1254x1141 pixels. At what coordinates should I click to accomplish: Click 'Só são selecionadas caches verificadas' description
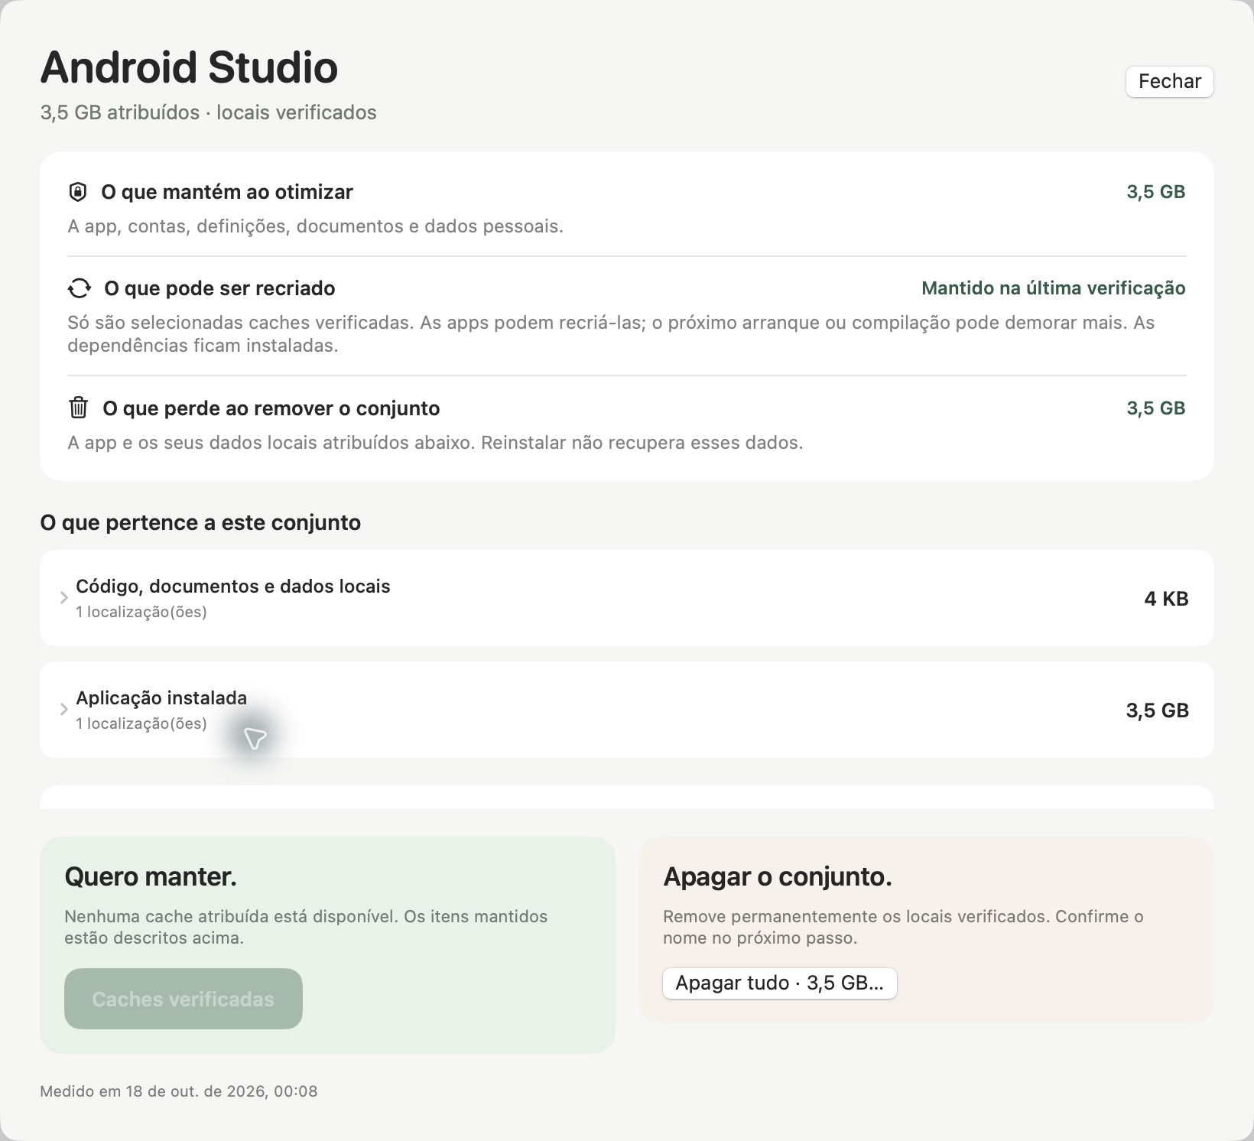click(x=611, y=334)
